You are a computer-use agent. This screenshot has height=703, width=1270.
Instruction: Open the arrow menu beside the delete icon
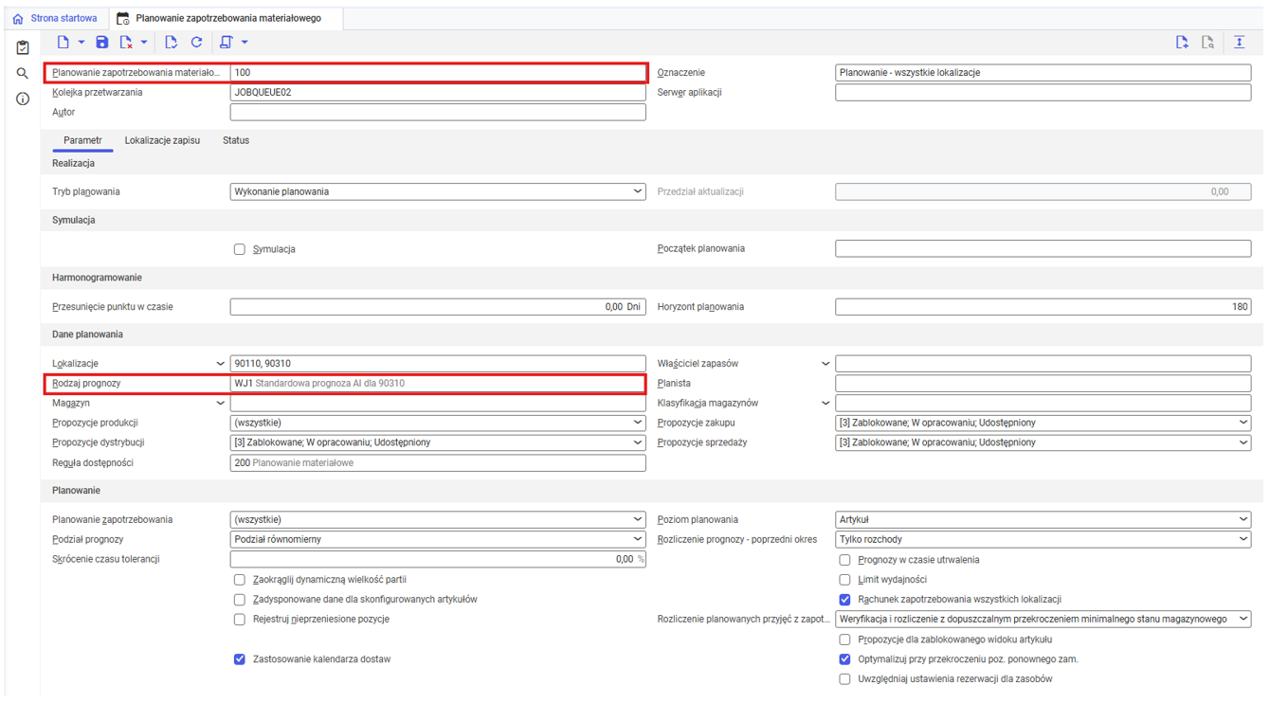[x=144, y=42]
